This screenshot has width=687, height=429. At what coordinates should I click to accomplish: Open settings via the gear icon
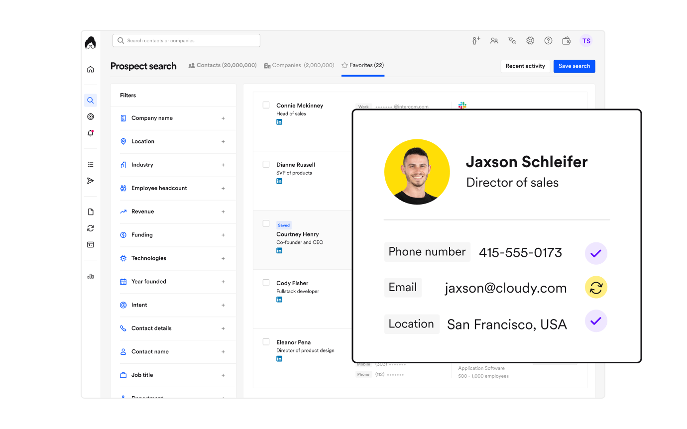530,40
